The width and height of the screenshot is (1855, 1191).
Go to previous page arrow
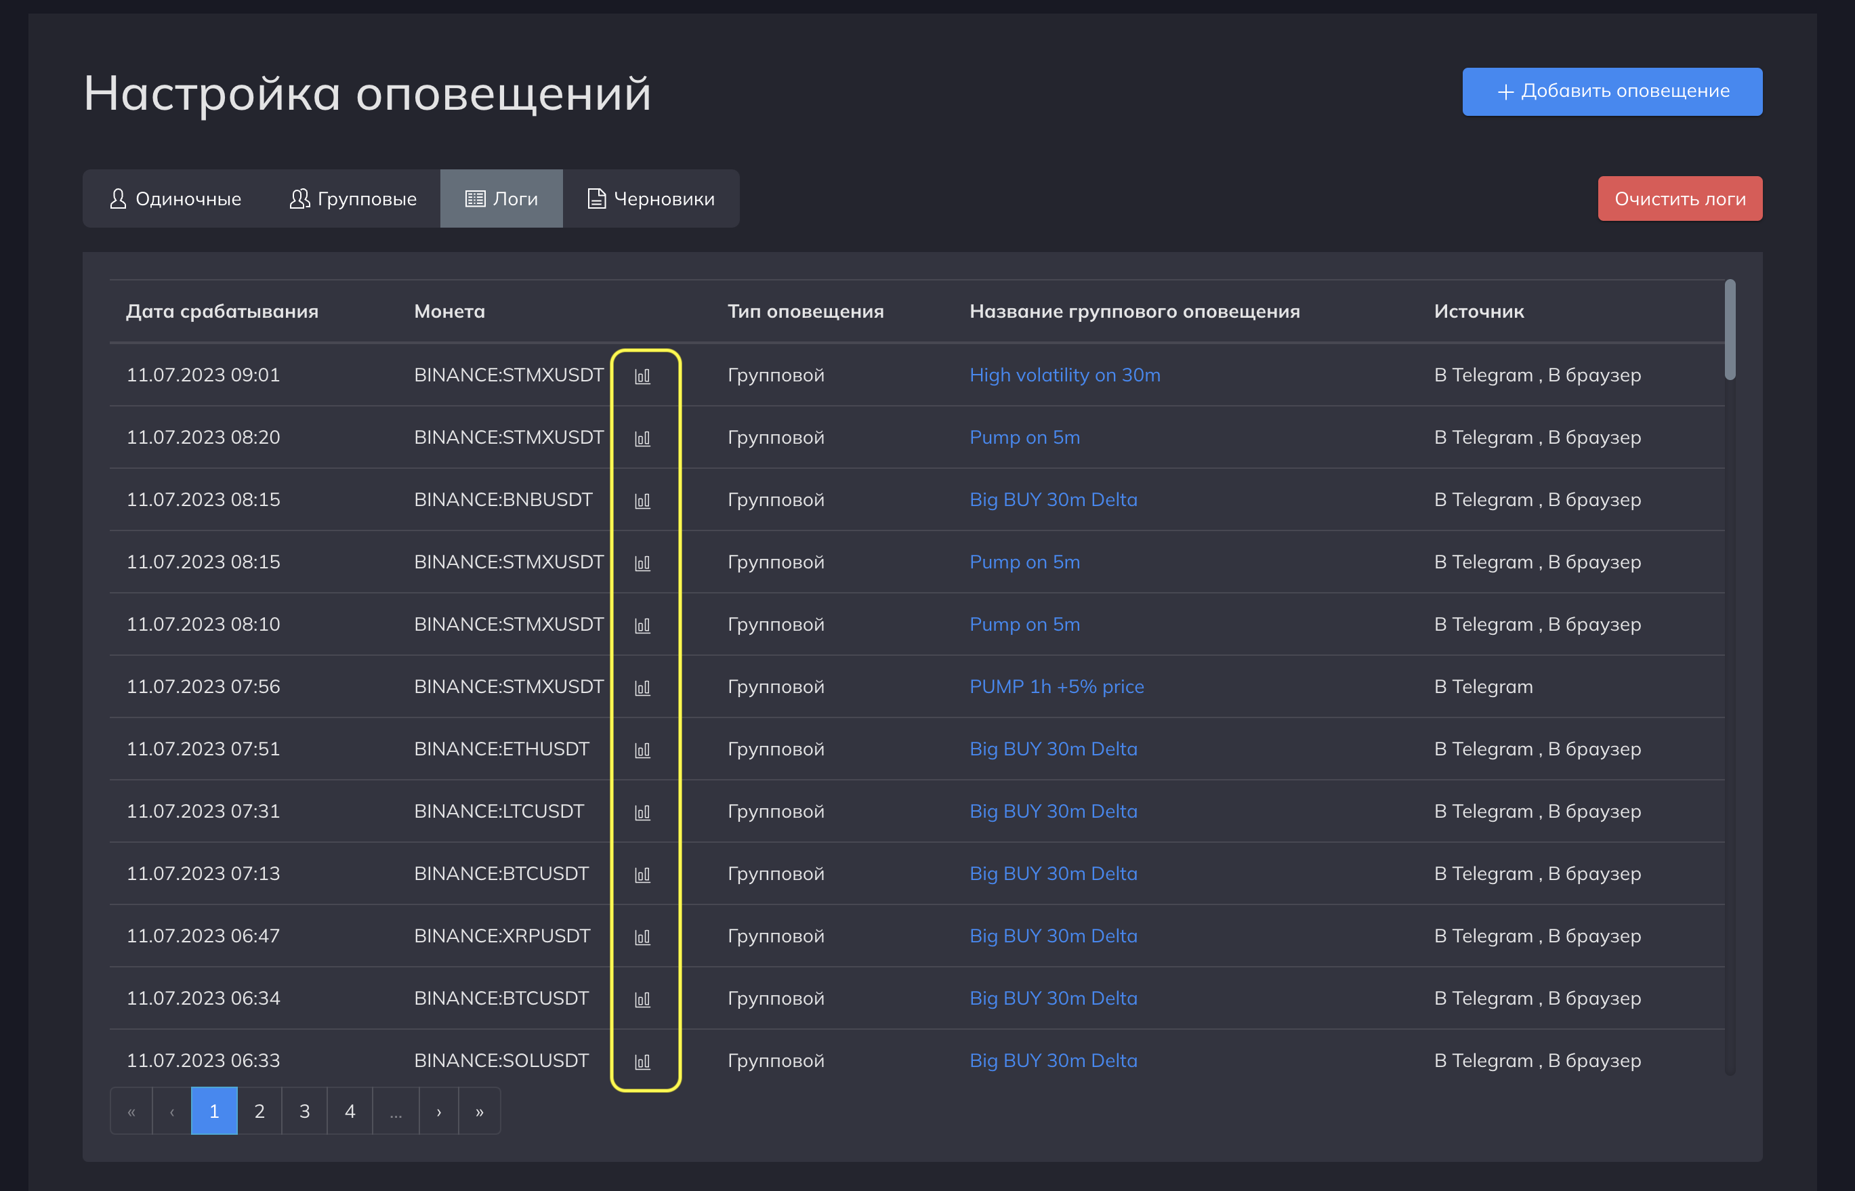(x=171, y=1111)
